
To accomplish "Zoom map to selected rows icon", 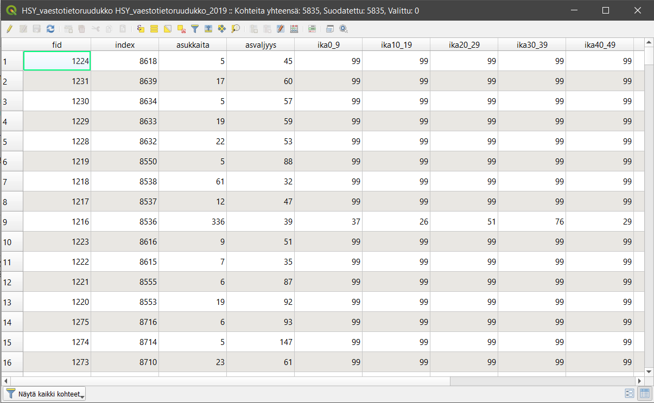I will tap(235, 29).
